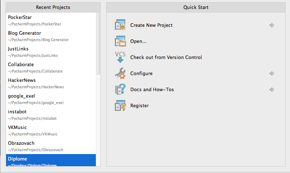
Task: Open the JustLinks recent project
Action: (x=51, y=52)
